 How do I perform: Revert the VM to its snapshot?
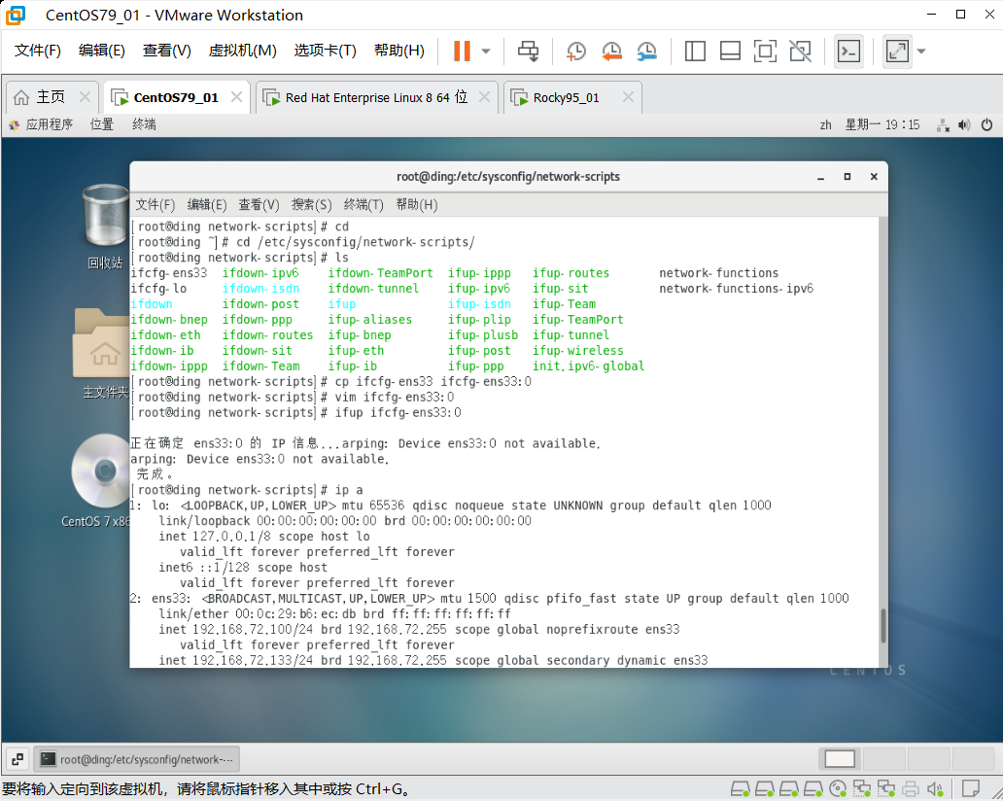(x=611, y=51)
